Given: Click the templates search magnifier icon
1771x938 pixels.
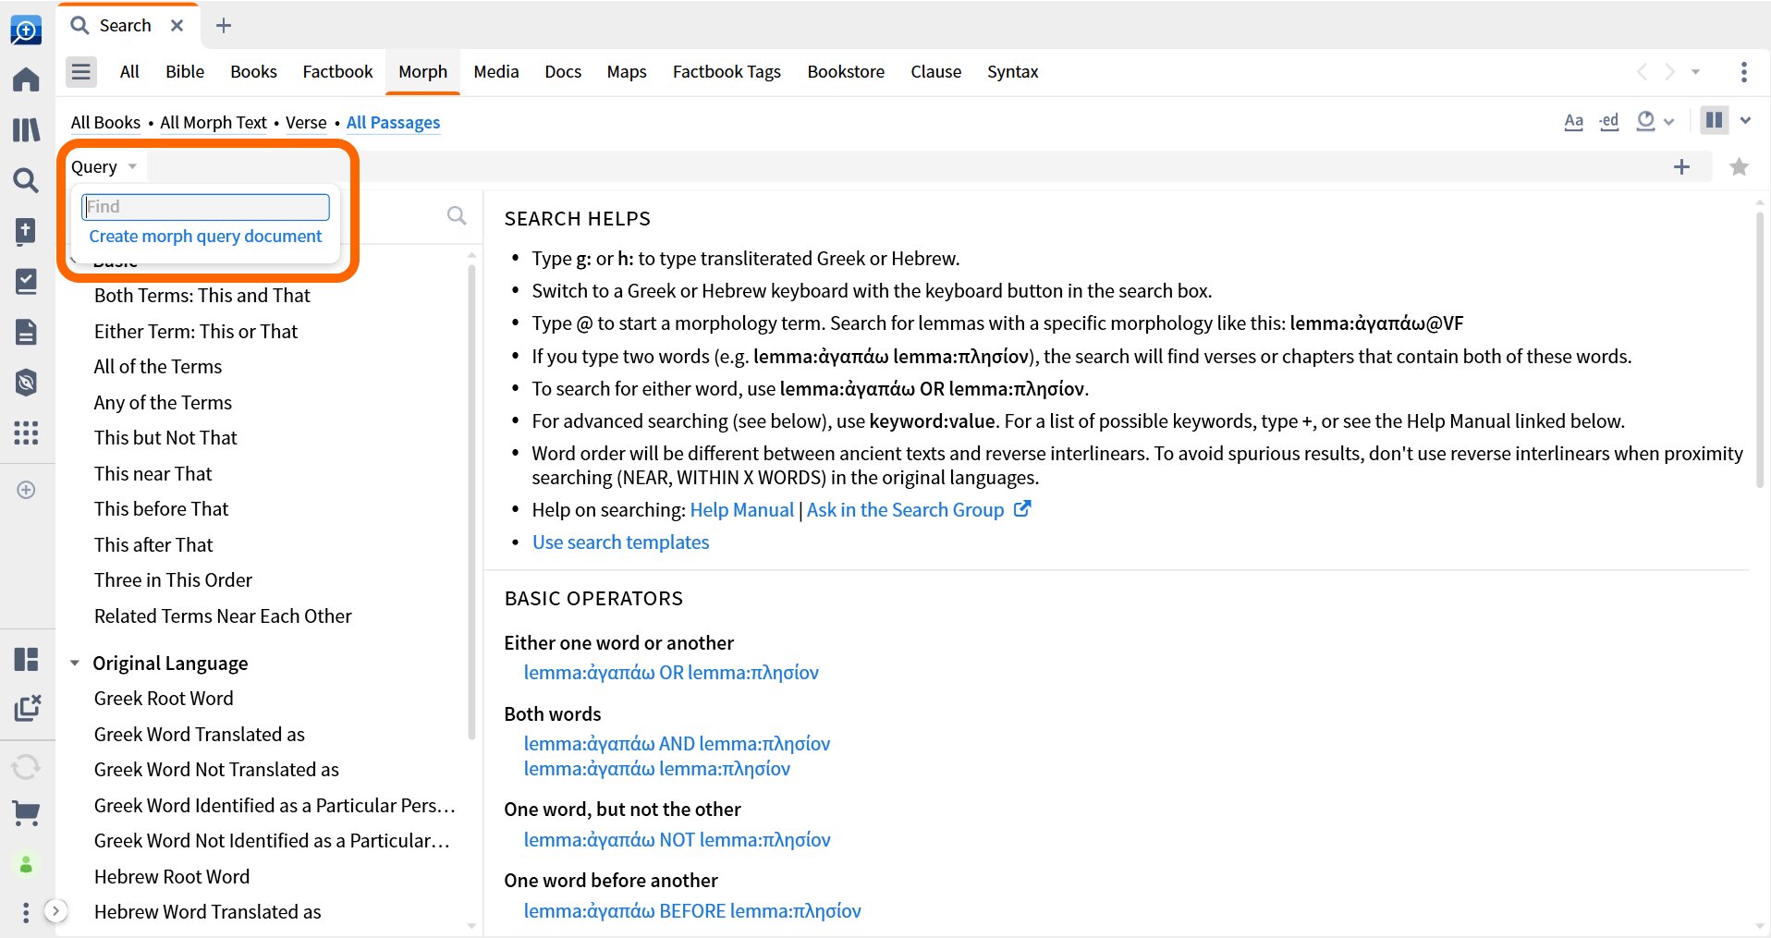Looking at the screenshot, I should click(456, 215).
